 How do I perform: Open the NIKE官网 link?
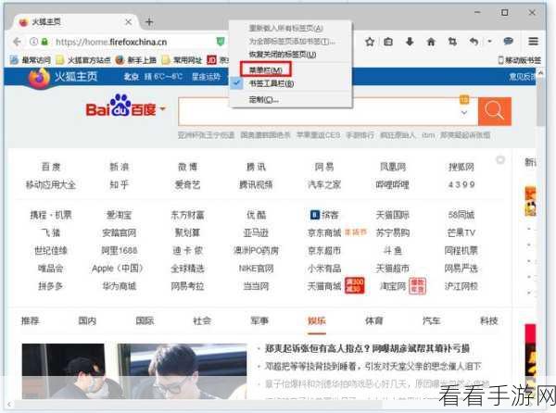(x=256, y=269)
